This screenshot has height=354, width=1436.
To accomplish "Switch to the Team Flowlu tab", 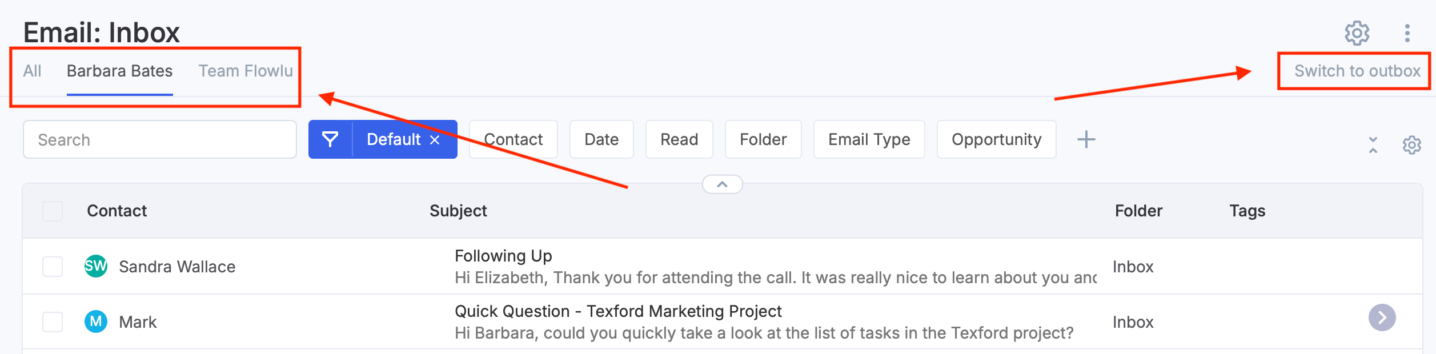I will [x=246, y=71].
